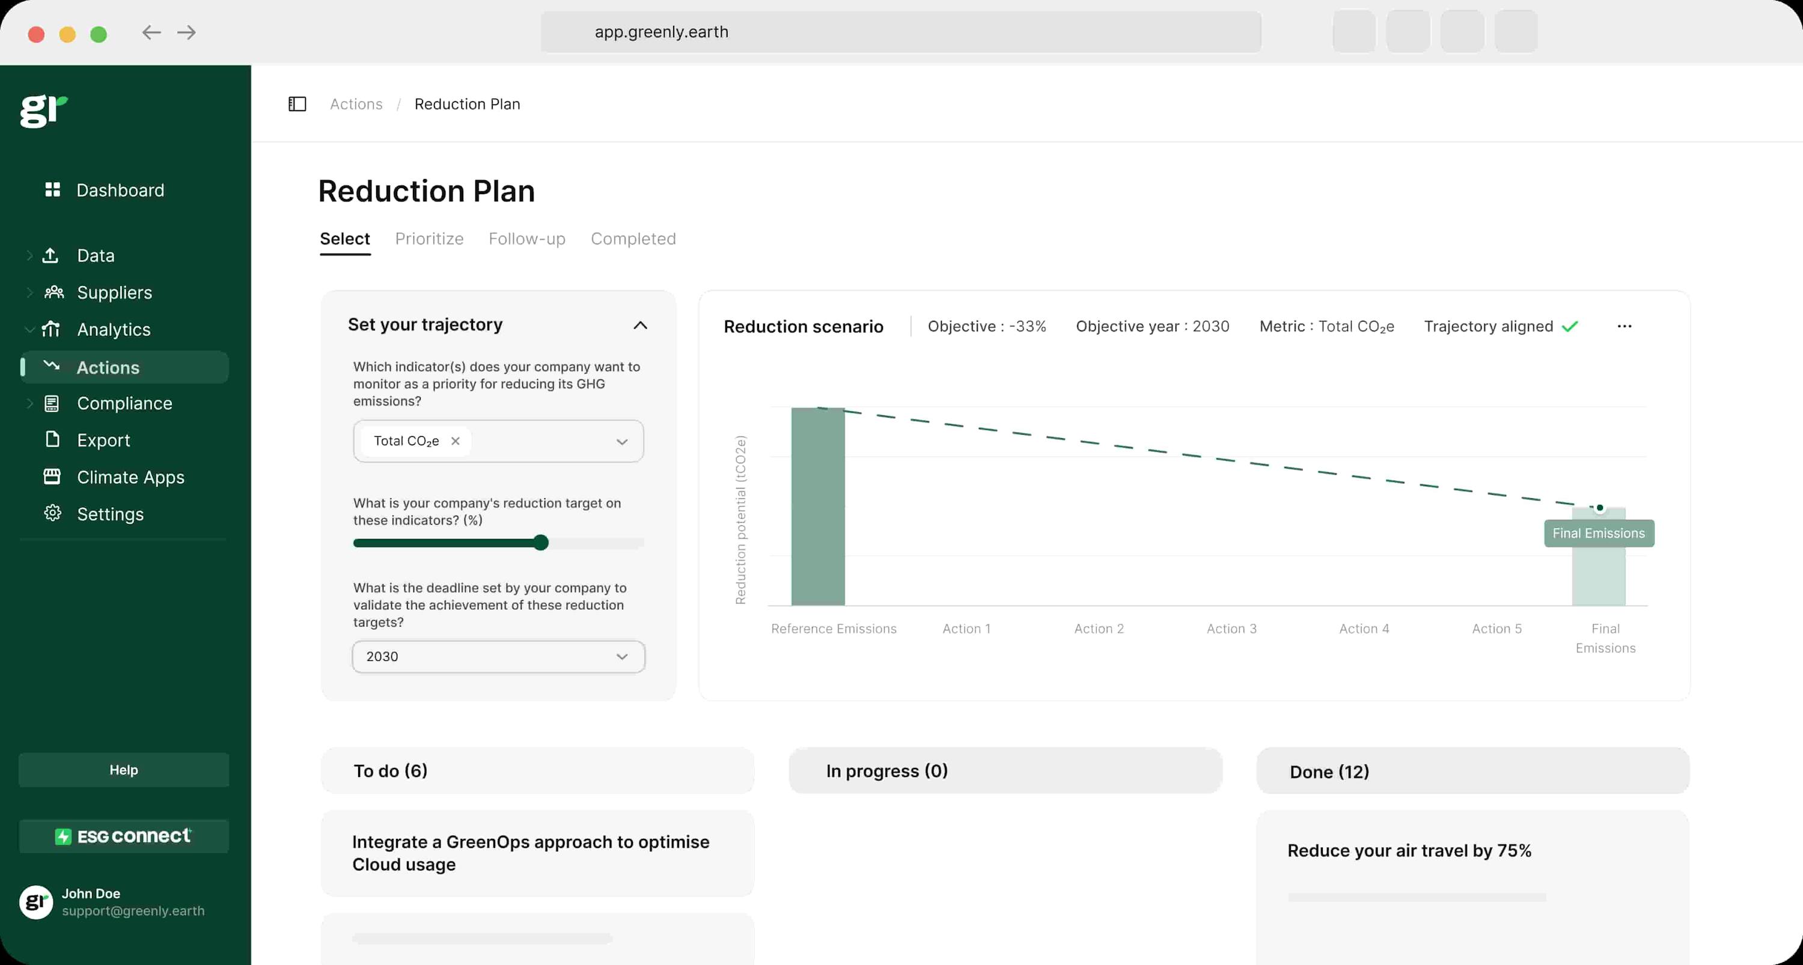Click the Dashboard icon in sidebar
1803x965 pixels.
click(x=52, y=190)
